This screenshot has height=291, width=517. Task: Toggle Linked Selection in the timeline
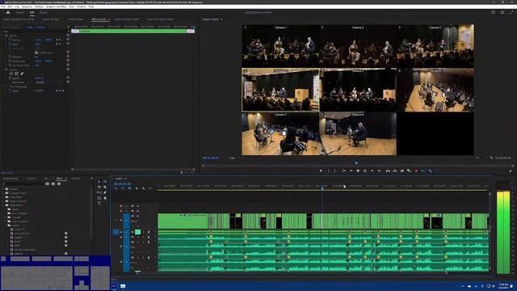coord(129,188)
